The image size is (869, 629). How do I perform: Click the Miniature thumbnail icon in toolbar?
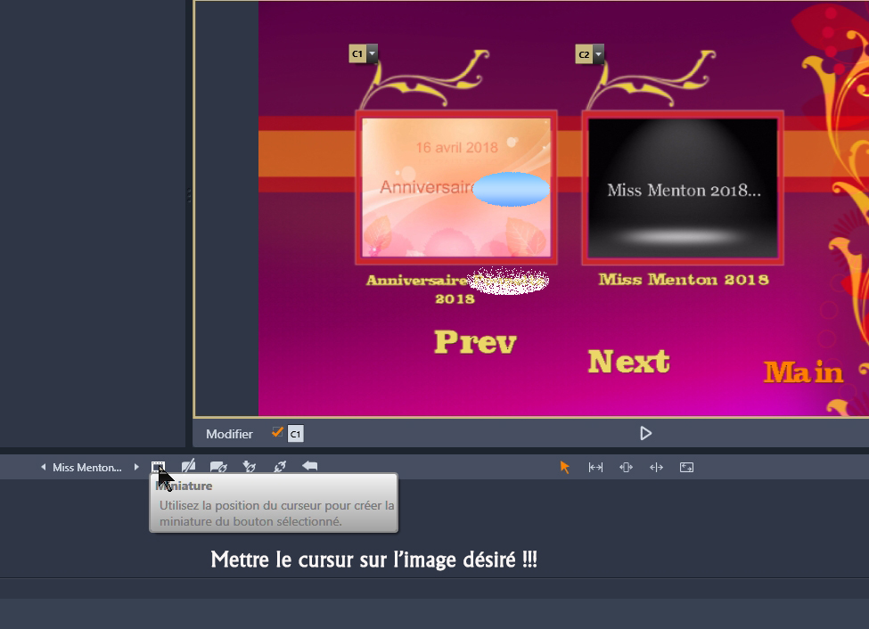pos(158,467)
